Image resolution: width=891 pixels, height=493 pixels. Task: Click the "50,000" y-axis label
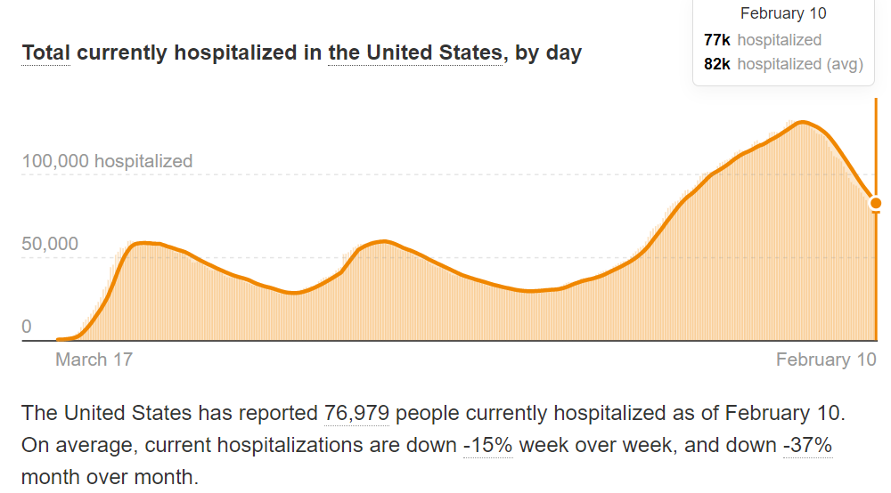(50, 244)
